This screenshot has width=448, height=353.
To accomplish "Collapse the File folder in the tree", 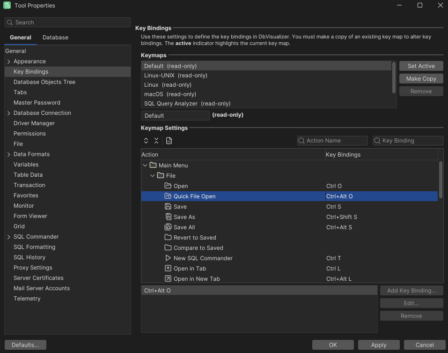I will 152,175.
